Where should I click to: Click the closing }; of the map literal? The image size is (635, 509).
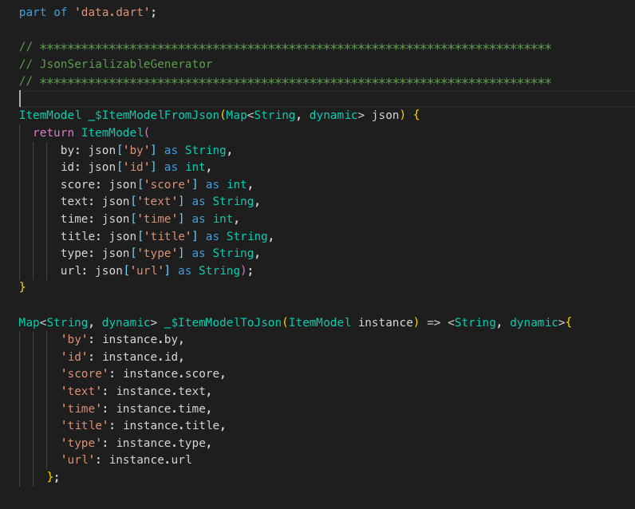tap(53, 477)
